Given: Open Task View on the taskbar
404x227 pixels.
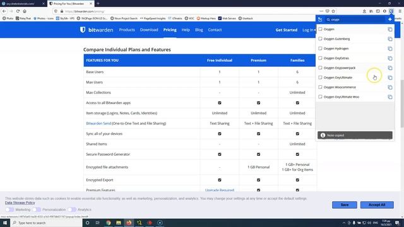Looking at the screenshot, I should [x=98, y=223].
